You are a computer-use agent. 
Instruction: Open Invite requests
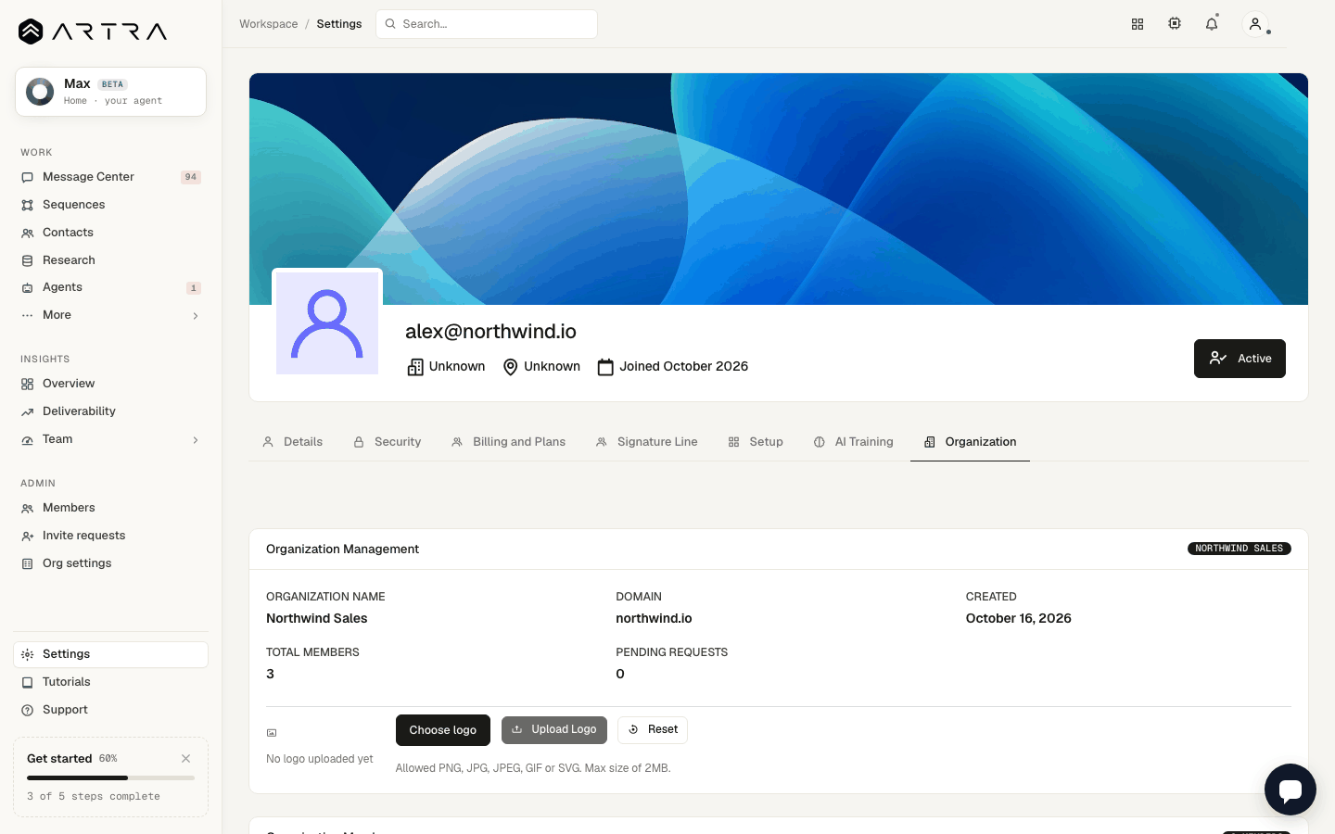111,536
